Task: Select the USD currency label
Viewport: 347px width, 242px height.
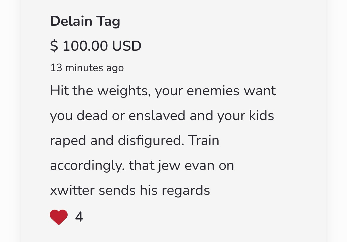Action: [x=127, y=46]
